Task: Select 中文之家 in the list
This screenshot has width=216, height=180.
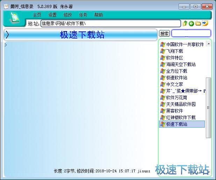Action: [174, 84]
